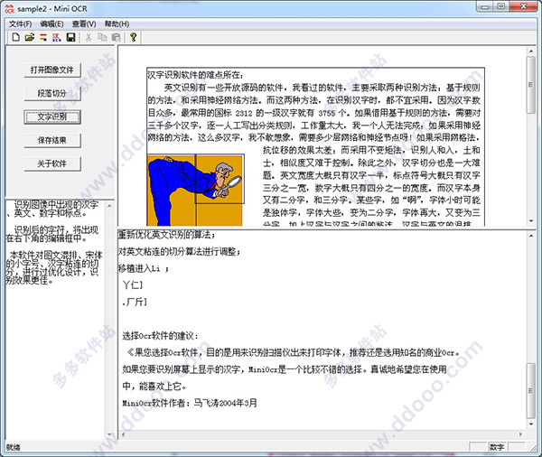542x457 pixels.
Task: Click the 段落切分 button
Action: [52, 93]
